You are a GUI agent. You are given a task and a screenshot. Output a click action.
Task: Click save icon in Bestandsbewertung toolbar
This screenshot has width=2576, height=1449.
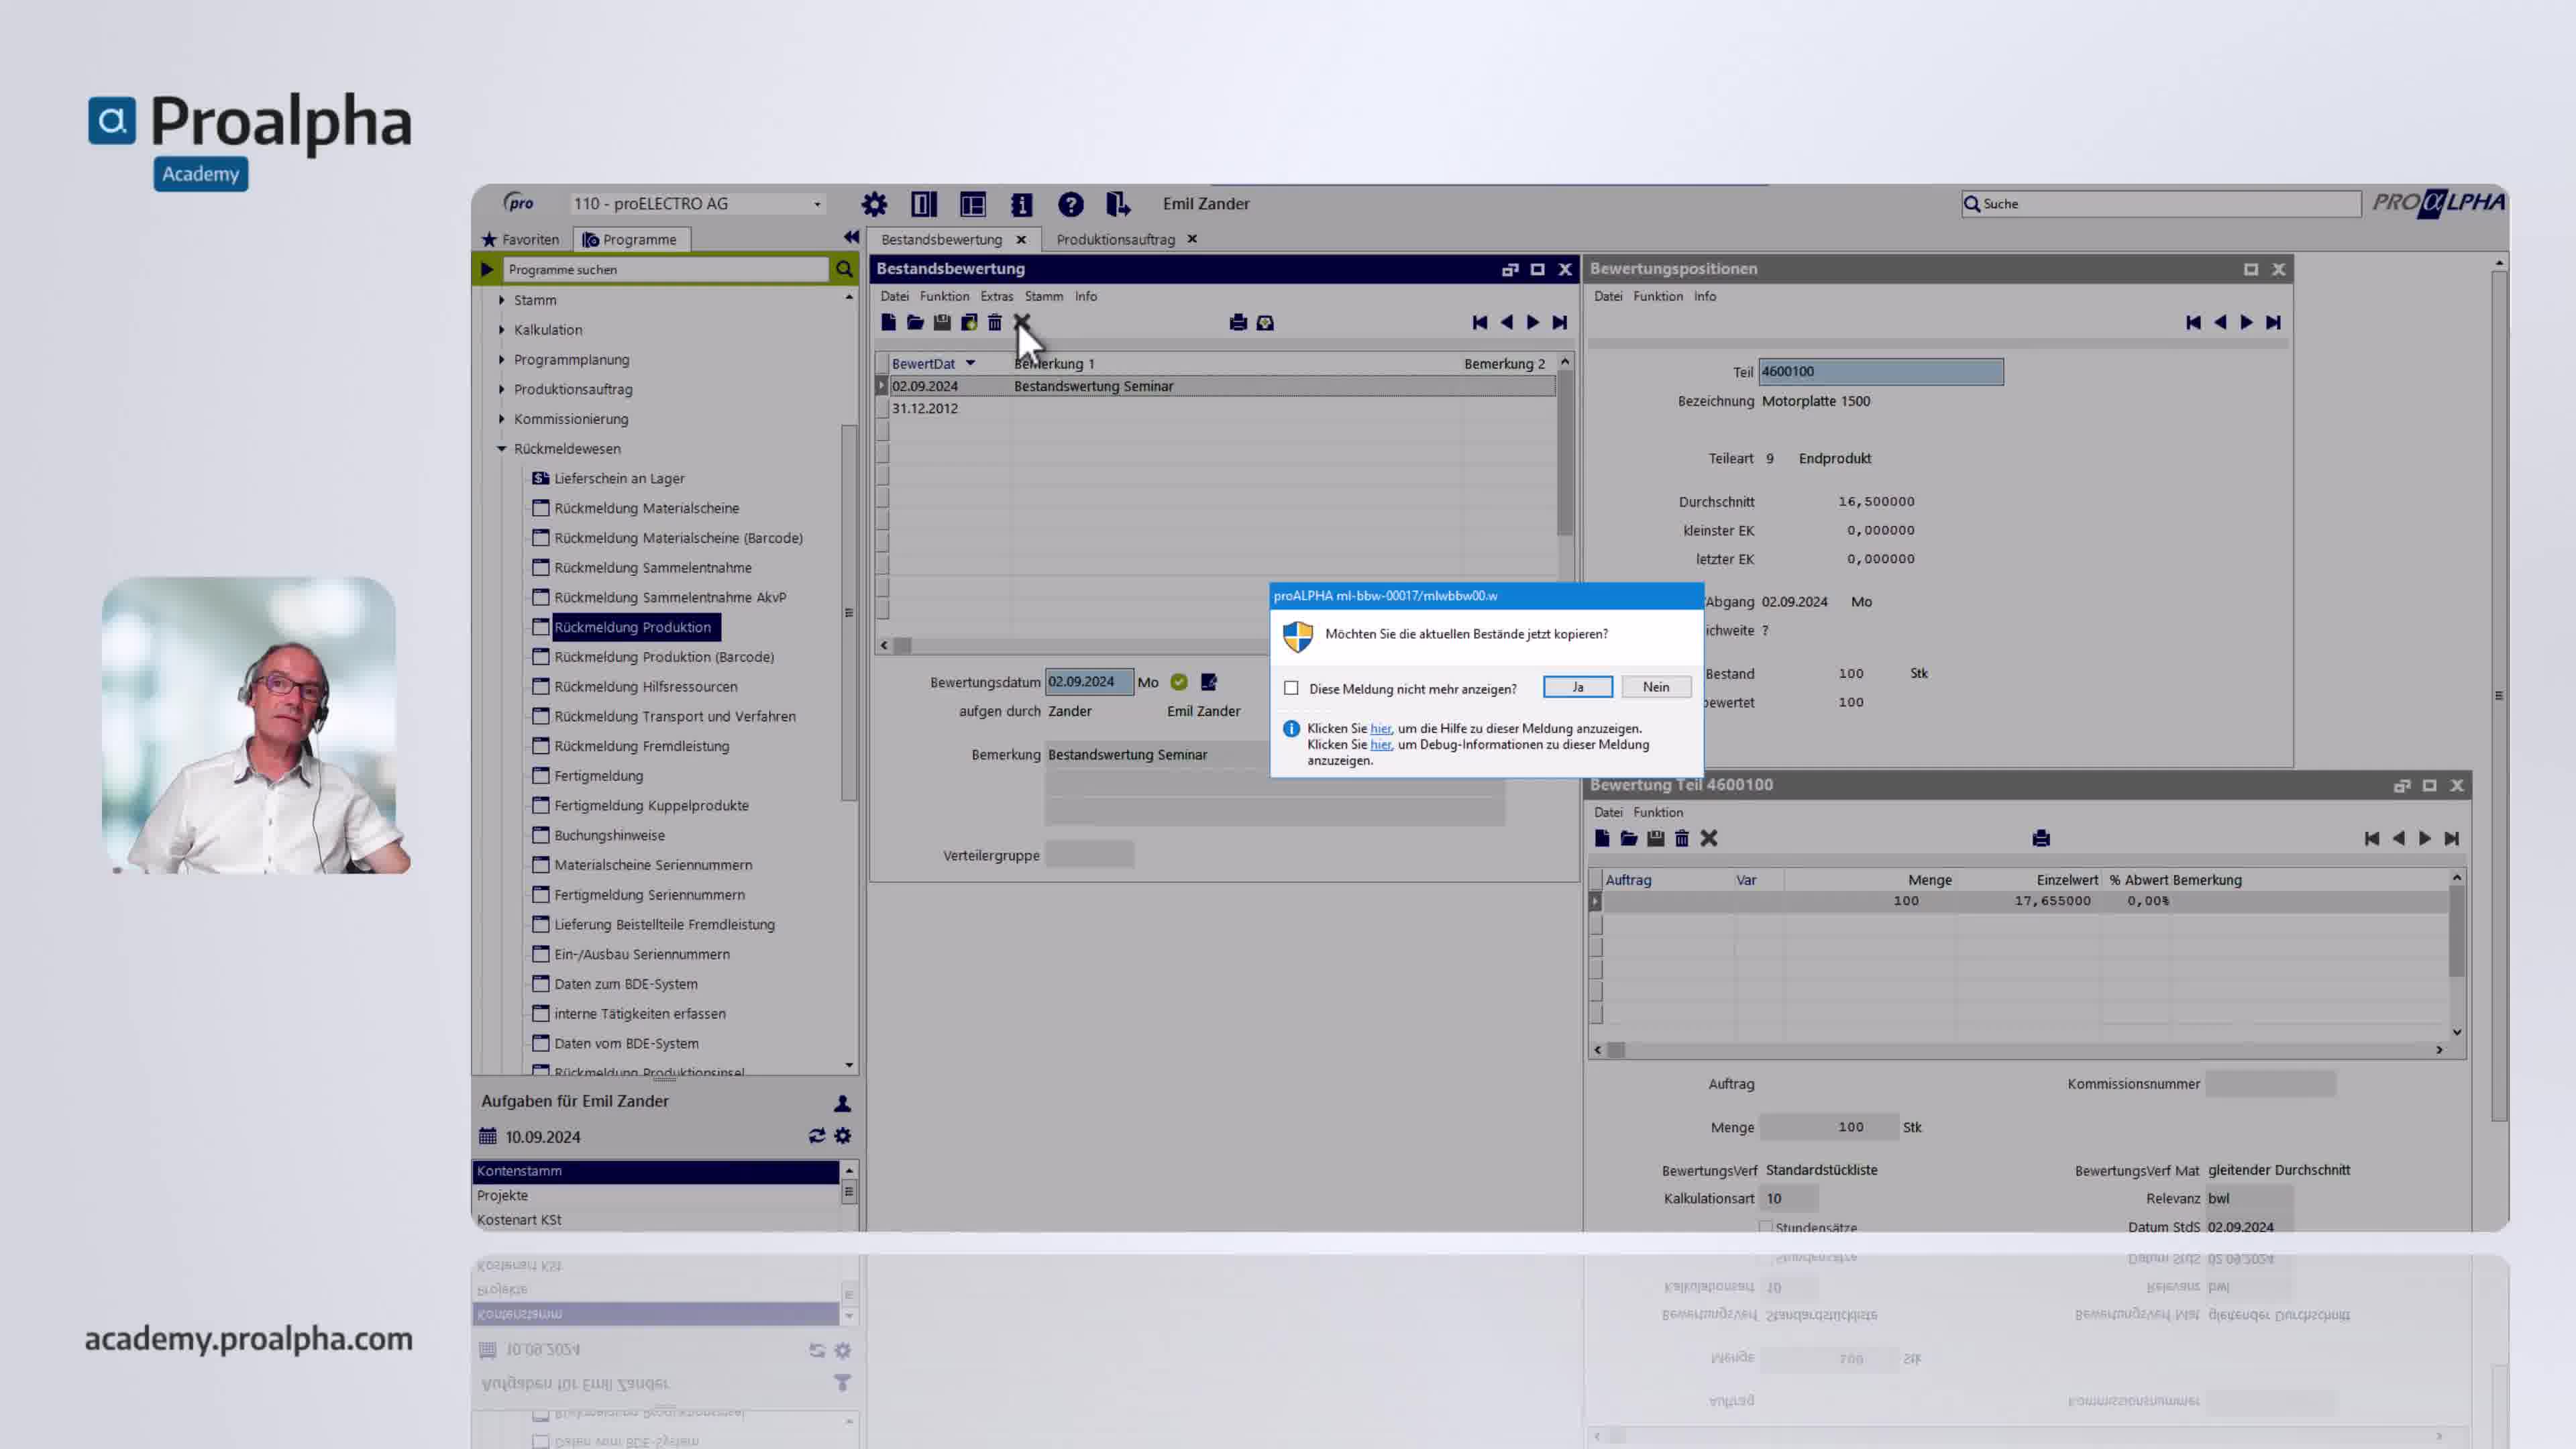click(942, 322)
